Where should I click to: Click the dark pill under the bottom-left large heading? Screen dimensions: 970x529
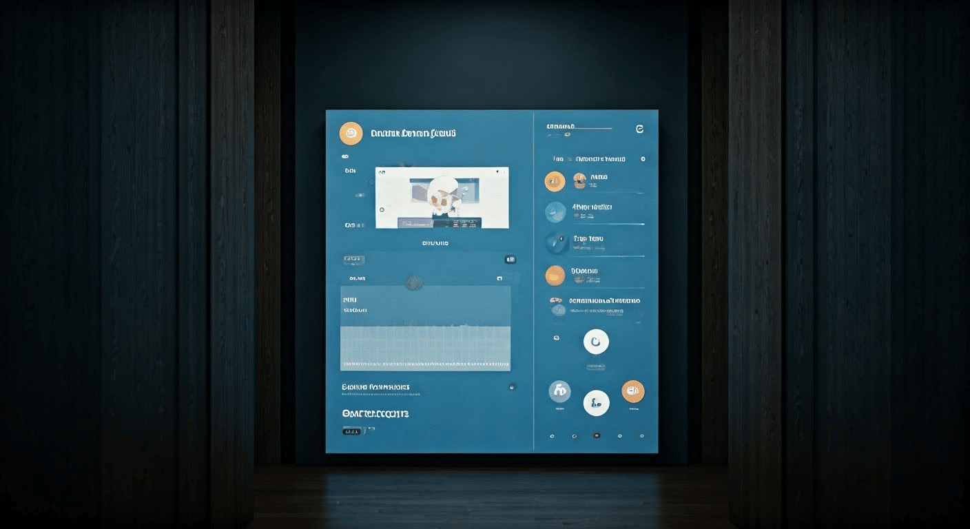pyautogui.click(x=351, y=431)
